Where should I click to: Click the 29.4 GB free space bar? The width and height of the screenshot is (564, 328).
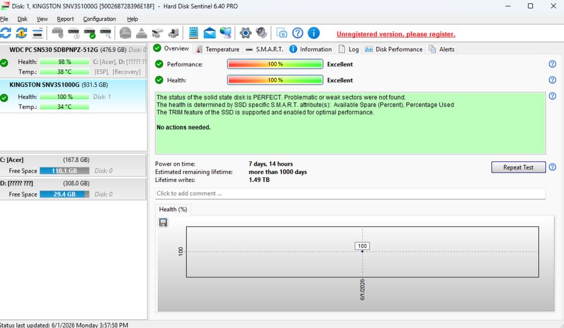pos(64,194)
